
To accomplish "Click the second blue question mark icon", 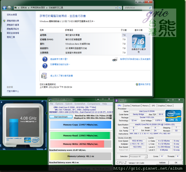I will point(45,66).
